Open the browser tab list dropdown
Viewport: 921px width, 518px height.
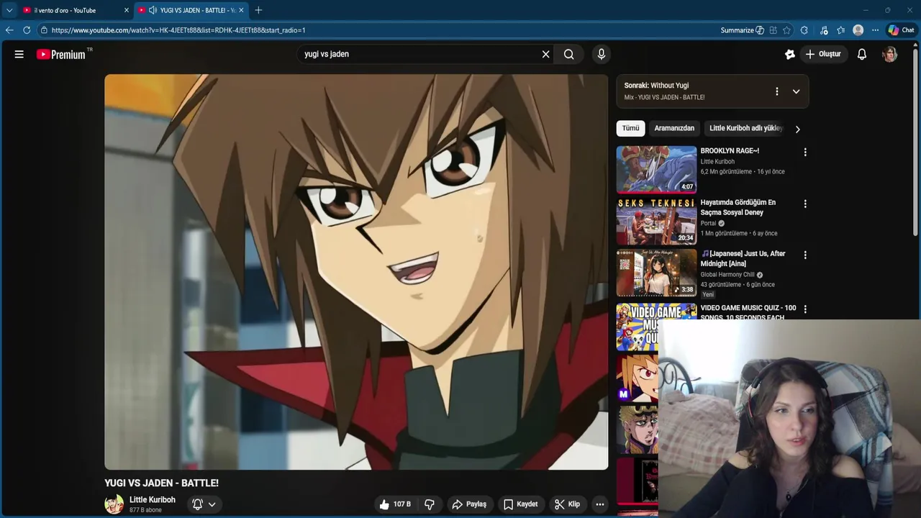point(9,10)
